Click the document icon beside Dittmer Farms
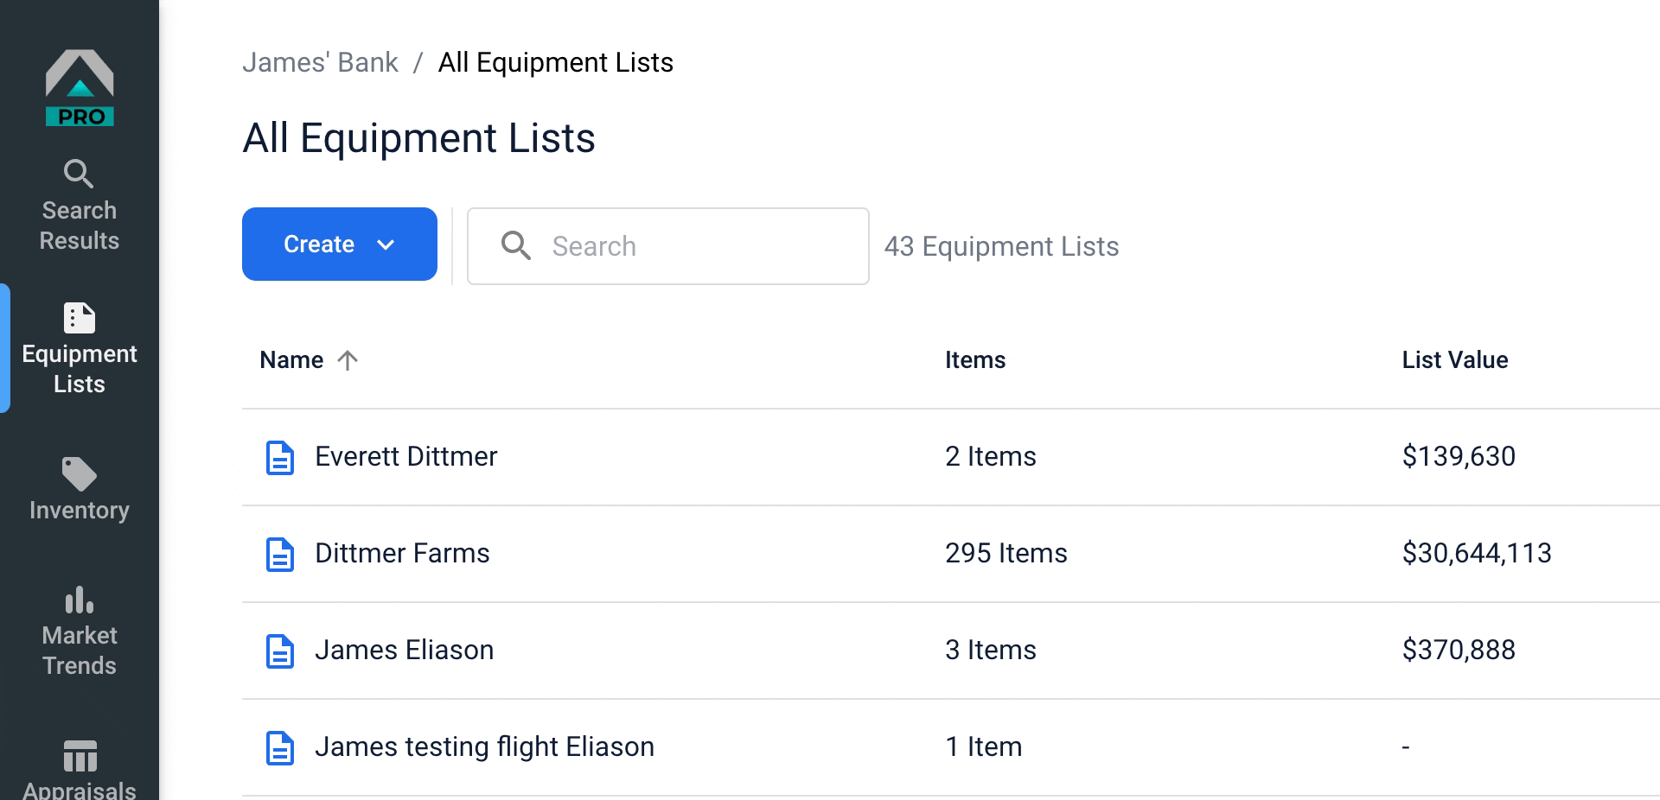The width and height of the screenshot is (1660, 800). pyautogui.click(x=279, y=554)
